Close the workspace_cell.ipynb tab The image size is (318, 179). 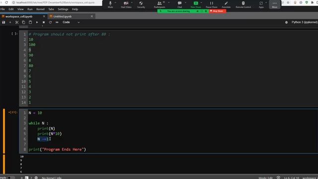44,16
